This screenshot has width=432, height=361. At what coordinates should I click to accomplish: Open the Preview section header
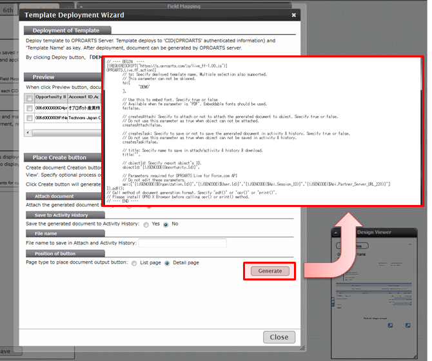pyautogui.click(x=63, y=77)
